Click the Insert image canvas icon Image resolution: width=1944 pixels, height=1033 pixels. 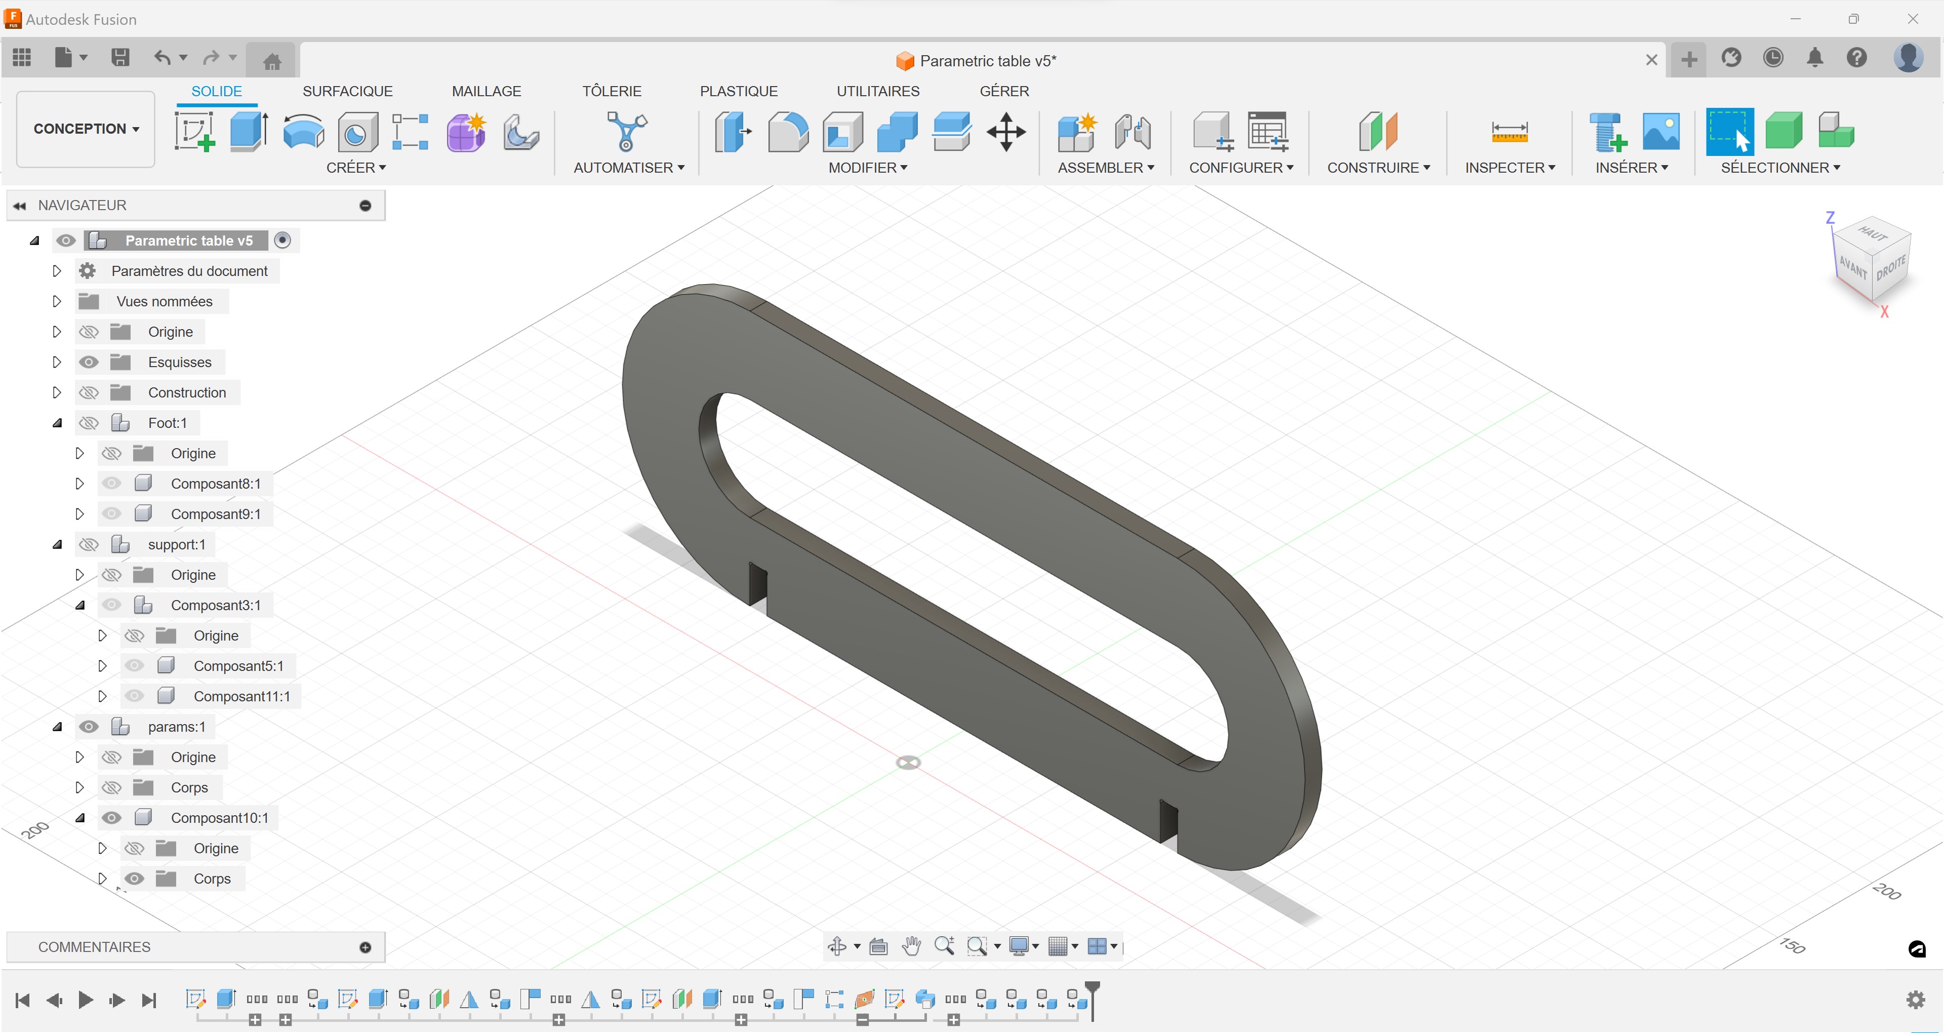coord(1661,131)
